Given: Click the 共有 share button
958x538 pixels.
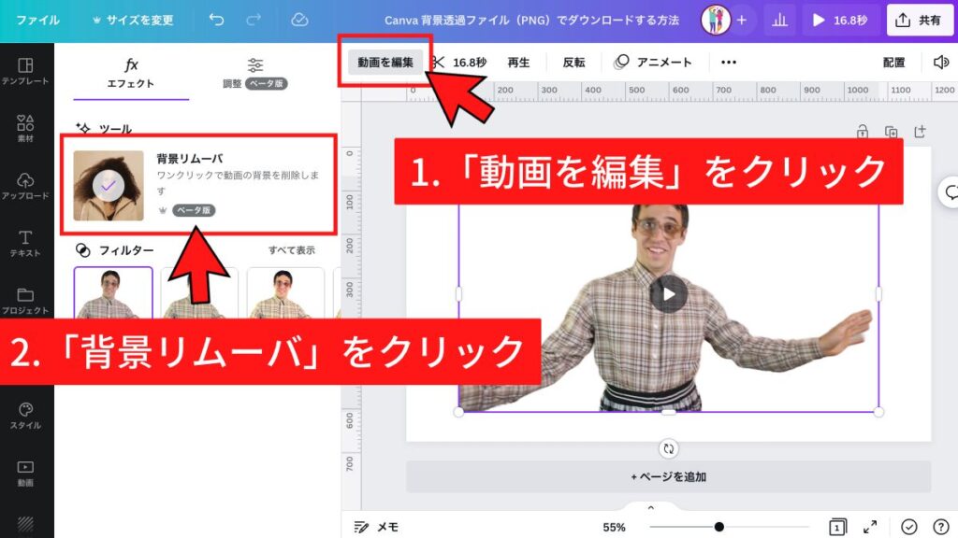Looking at the screenshot, I should (920, 21).
